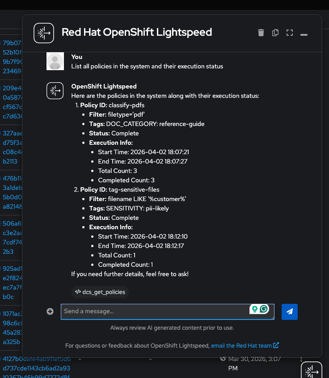
Task: Click the user avatar next to You
Action: click(55, 61)
